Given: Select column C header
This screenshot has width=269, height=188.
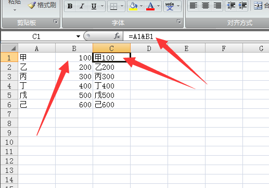Looking at the screenshot, I should 111,48.
